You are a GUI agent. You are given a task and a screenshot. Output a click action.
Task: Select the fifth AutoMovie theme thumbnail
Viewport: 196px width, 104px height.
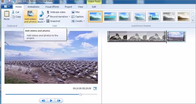(154, 17)
